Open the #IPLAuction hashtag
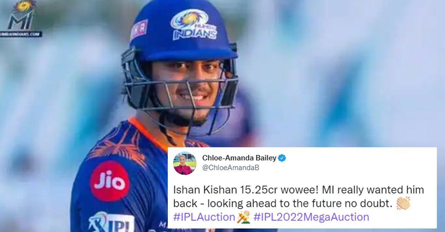Viewport: 445px width, 232px height. tap(204, 216)
